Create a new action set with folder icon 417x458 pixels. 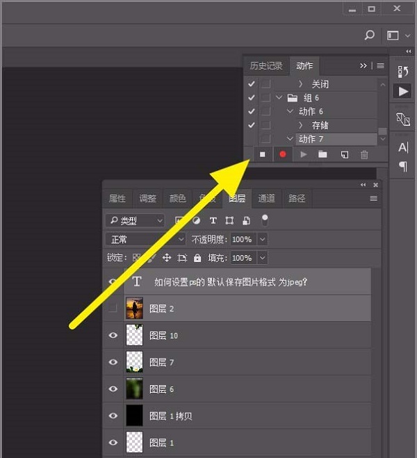click(322, 154)
